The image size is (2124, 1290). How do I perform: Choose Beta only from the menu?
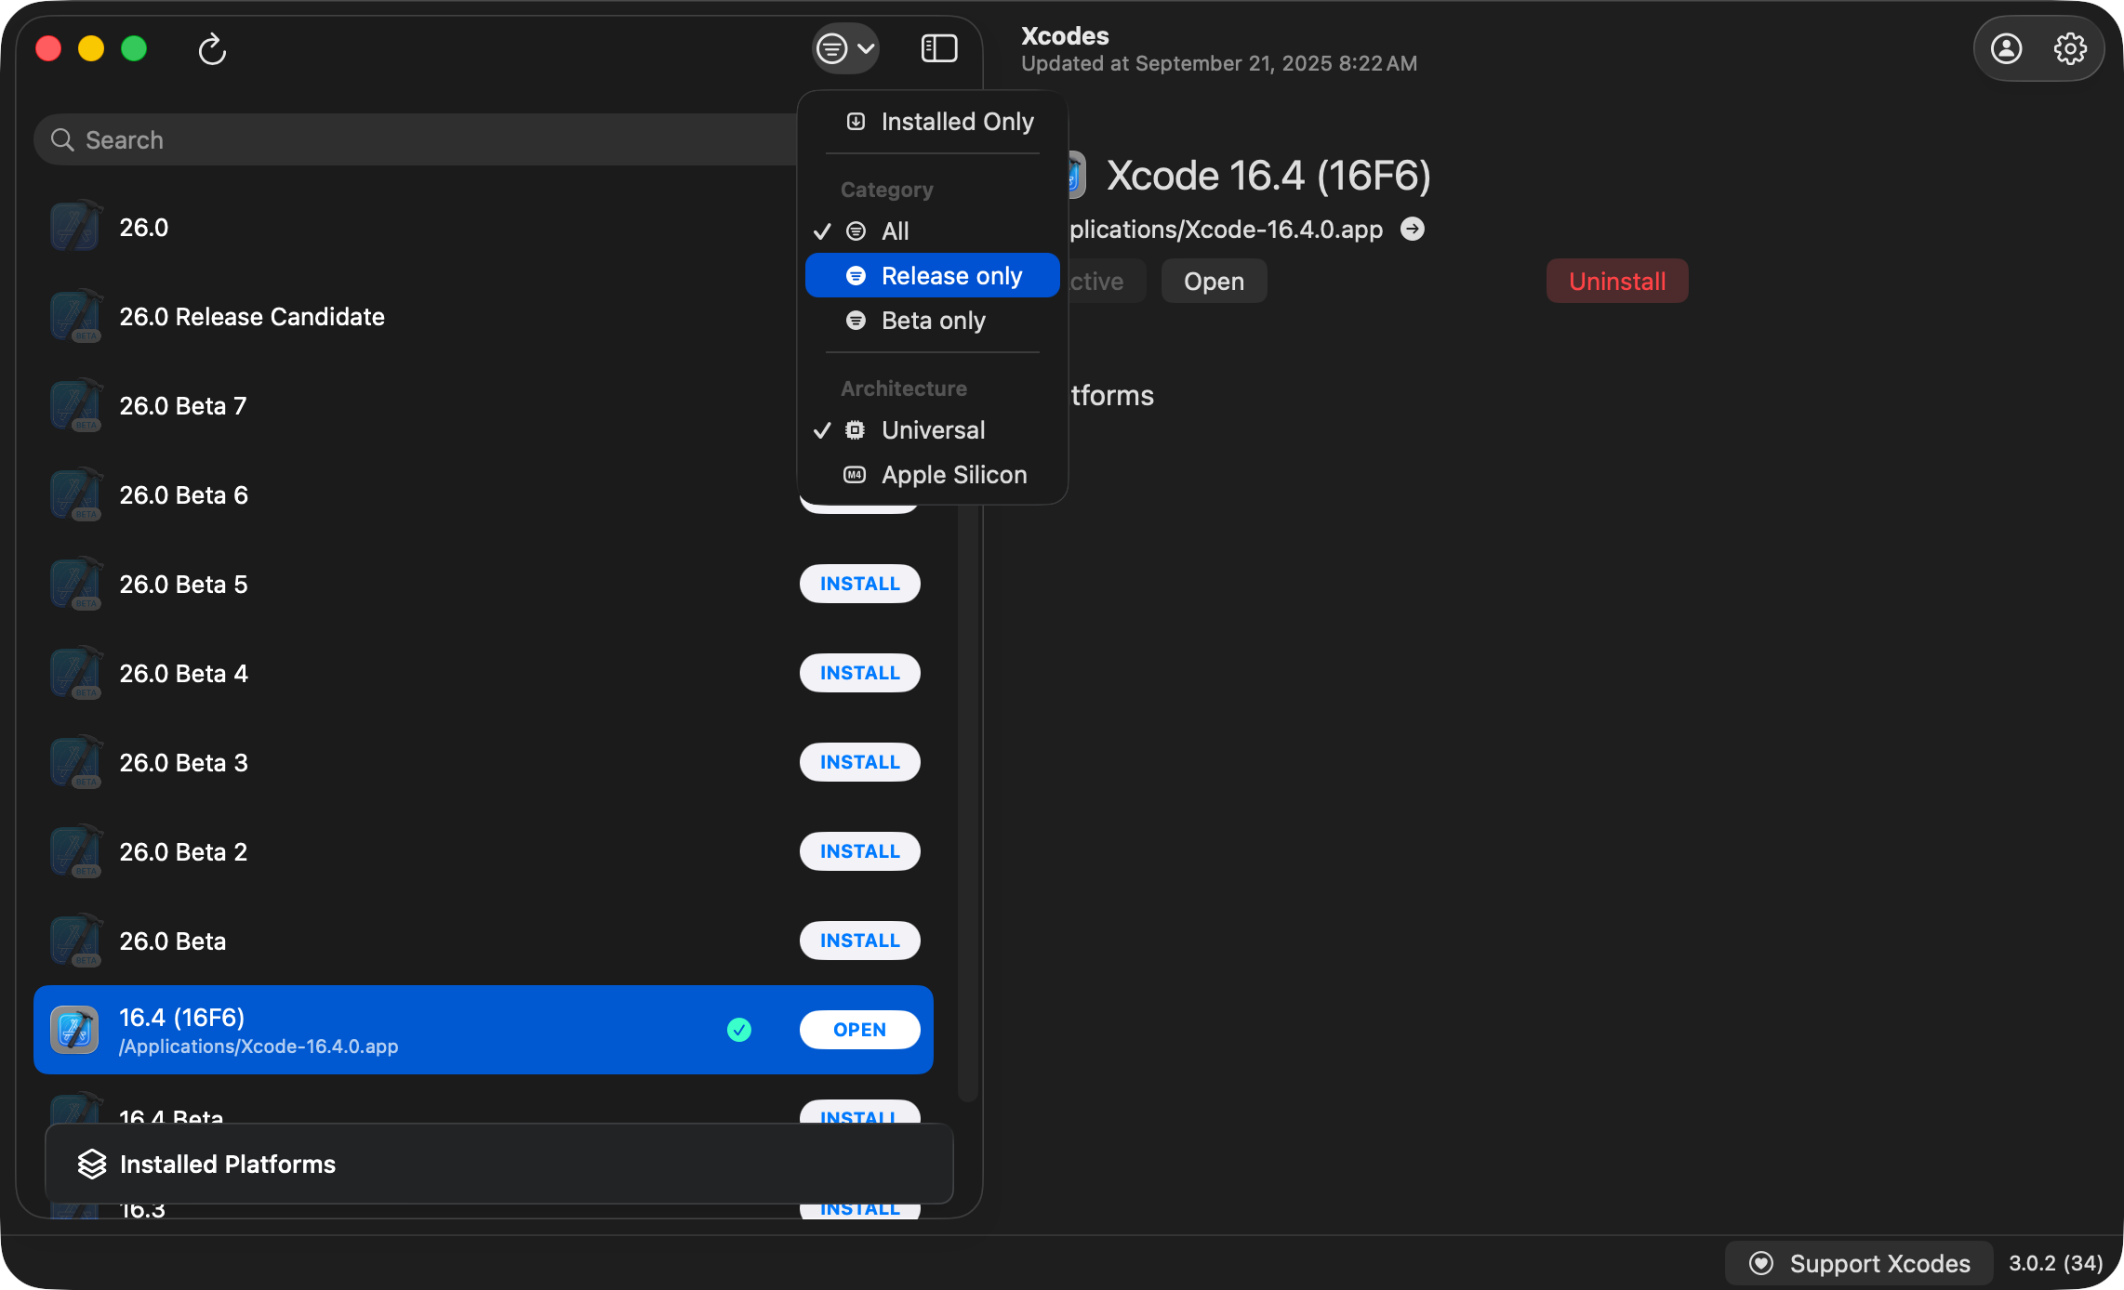point(933,321)
